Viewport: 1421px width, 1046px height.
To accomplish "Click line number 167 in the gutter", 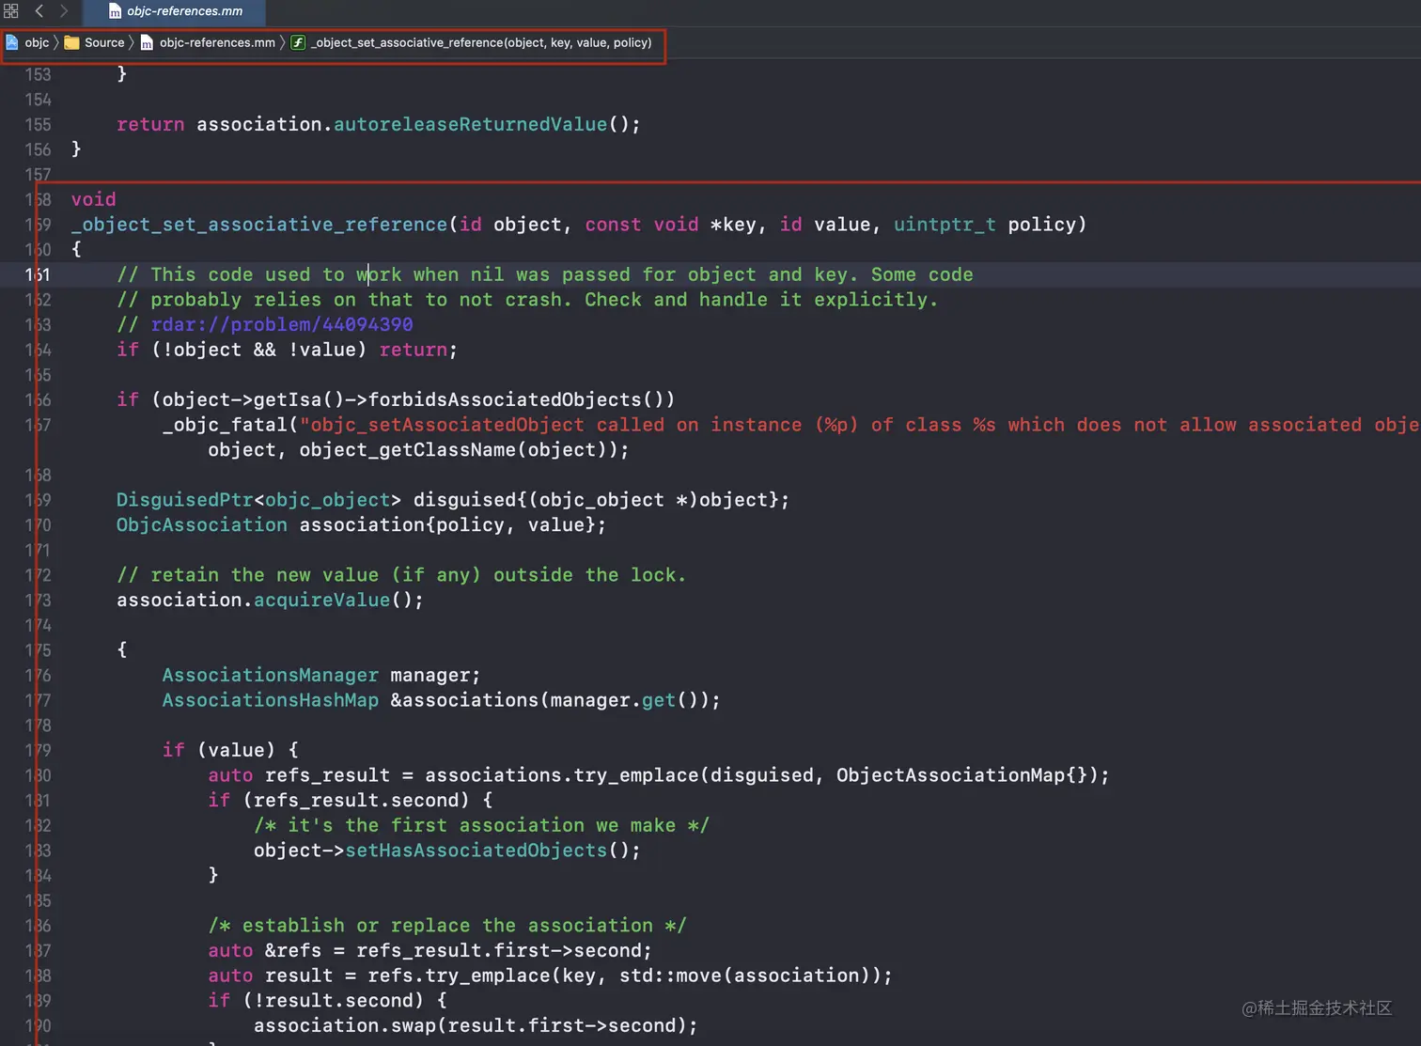I will click(x=38, y=425).
